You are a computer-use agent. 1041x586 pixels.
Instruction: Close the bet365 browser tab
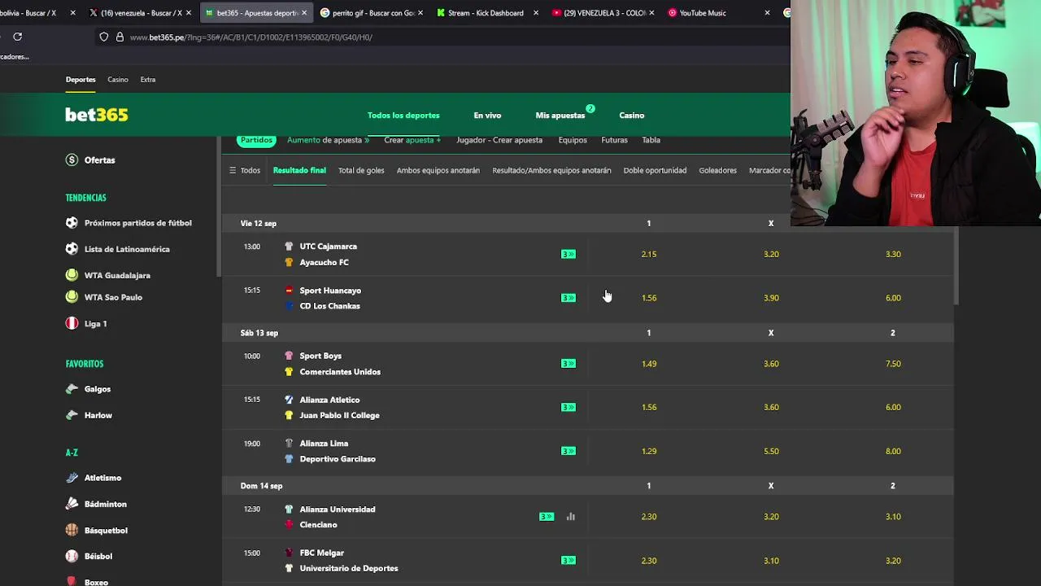click(x=304, y=13)
